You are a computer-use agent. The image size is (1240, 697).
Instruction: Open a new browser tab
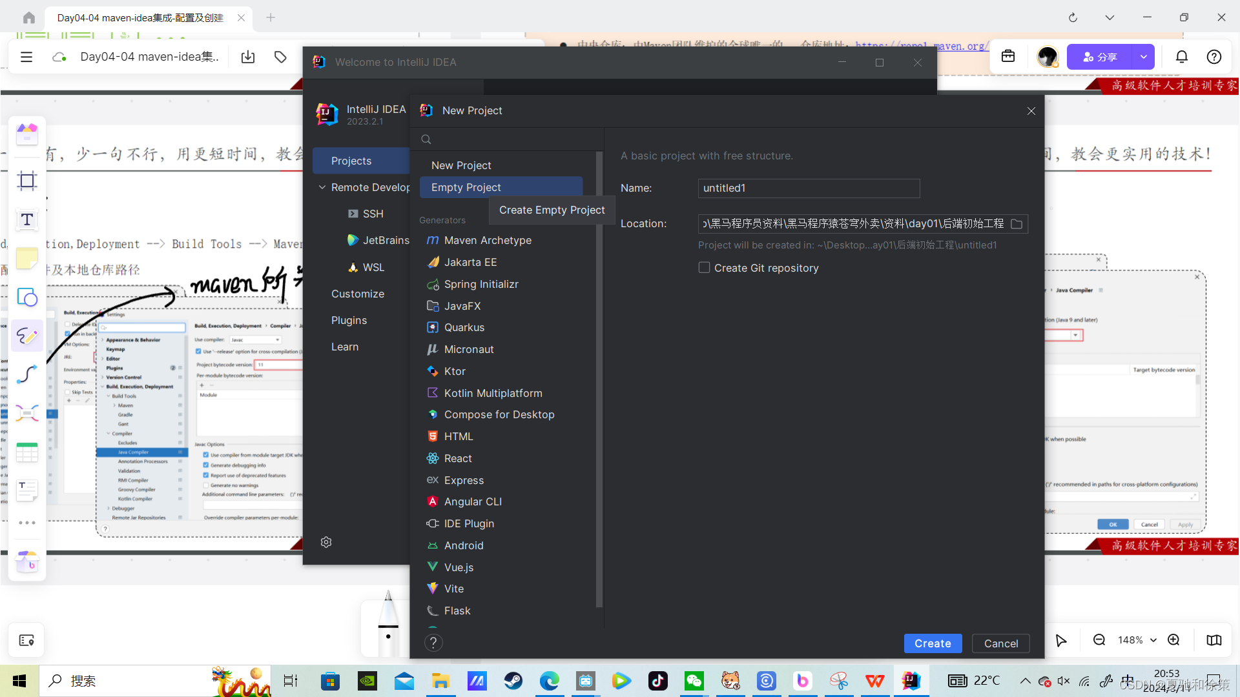pos(271,17)
